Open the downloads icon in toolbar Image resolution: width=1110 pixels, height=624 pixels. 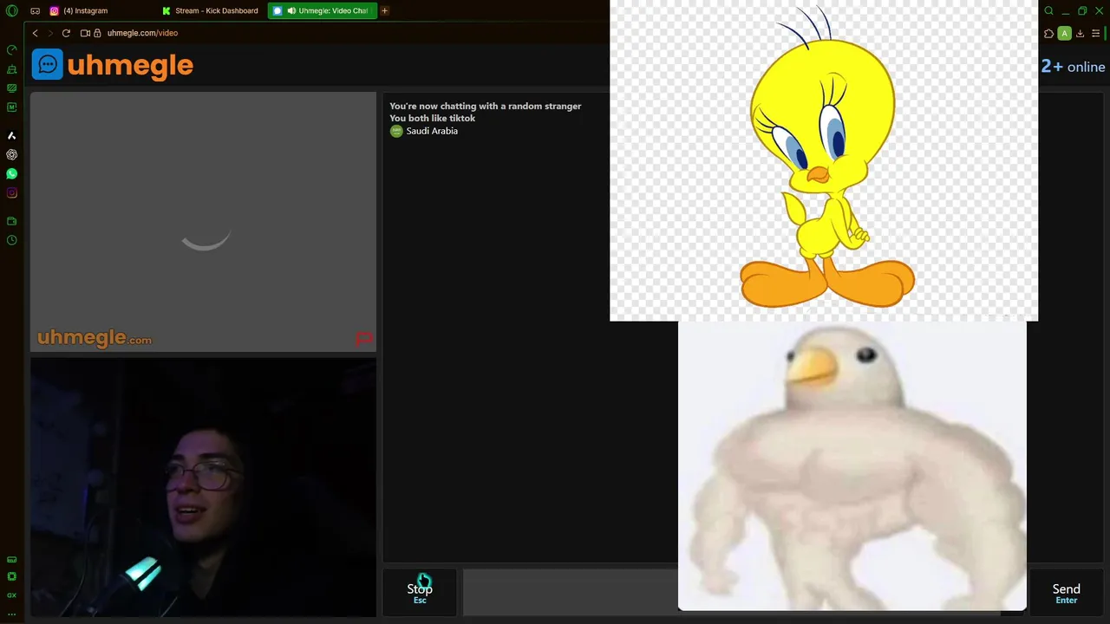pyautogui.click(x=1080, y=33)
